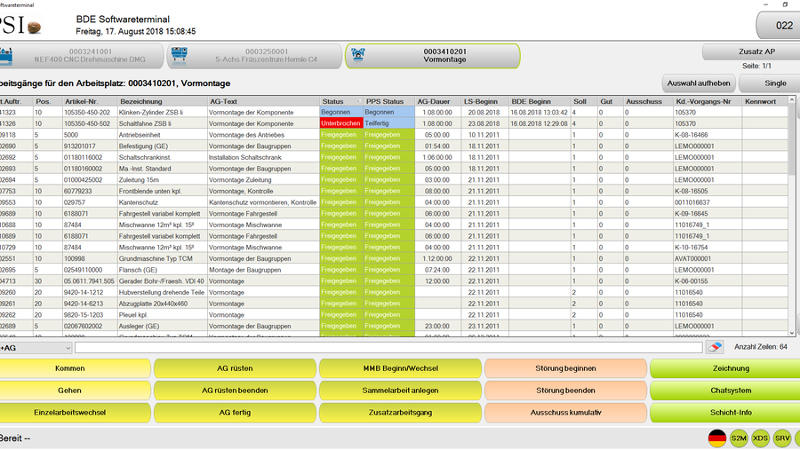Switch to workstation 0003250001 5-Achs Fräszentrum Hermle

coord(254,56)
